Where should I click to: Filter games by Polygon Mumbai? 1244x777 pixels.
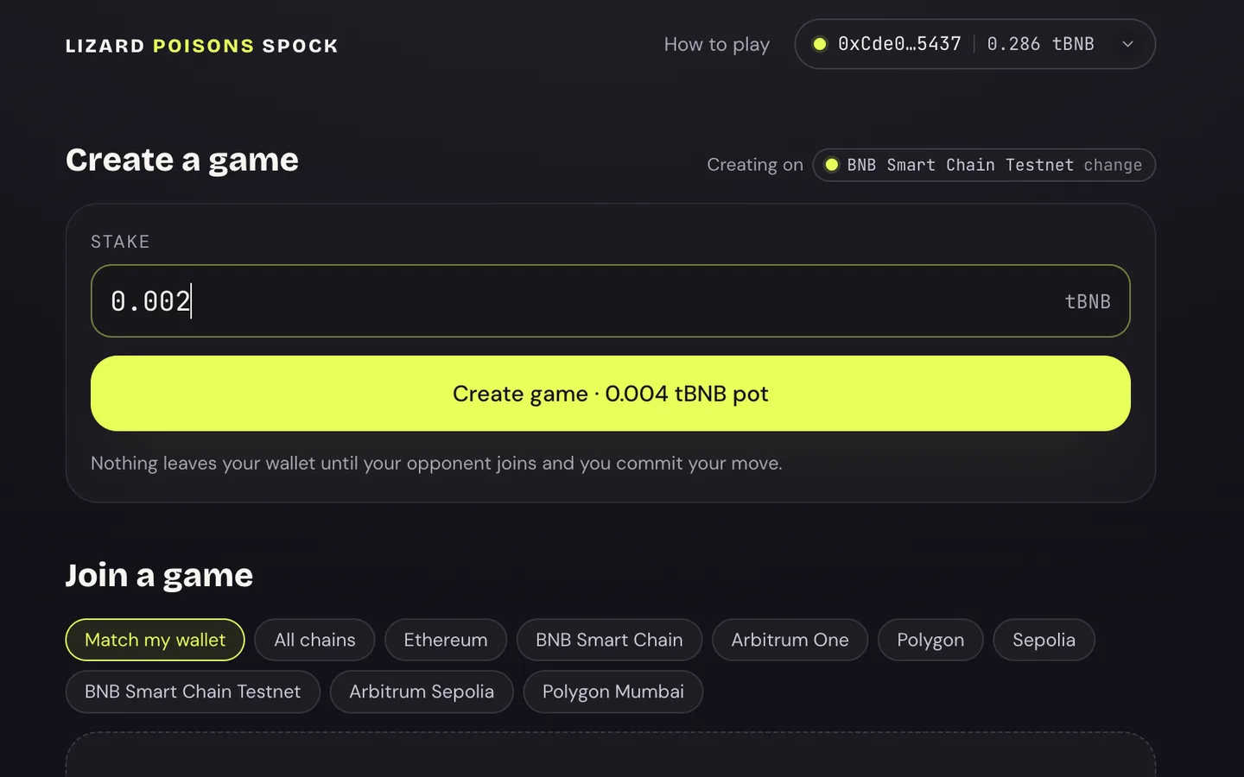coord(613,692)
